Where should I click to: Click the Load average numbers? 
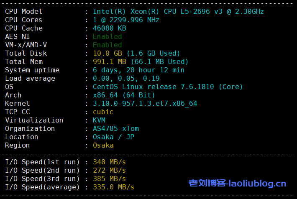point(126,78)
